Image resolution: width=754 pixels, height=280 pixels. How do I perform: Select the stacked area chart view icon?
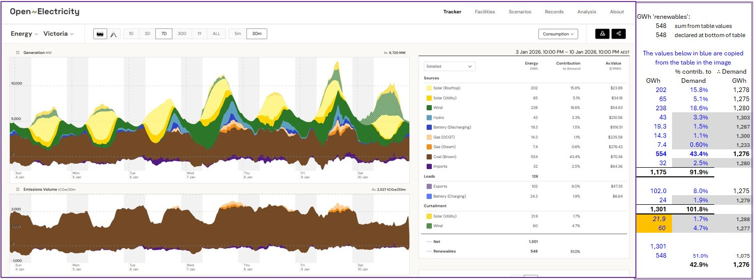coord(100,34)
